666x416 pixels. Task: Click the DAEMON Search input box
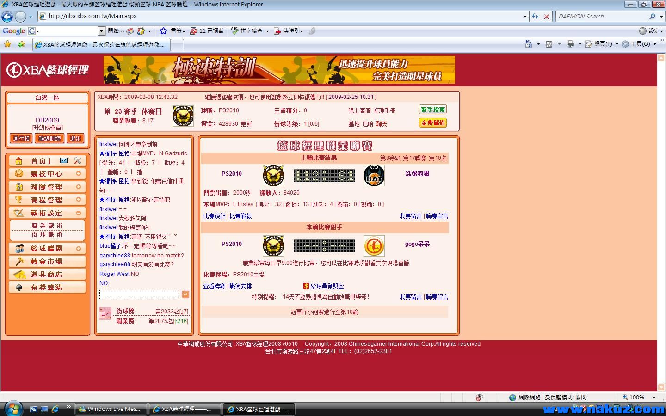point(601,16)
